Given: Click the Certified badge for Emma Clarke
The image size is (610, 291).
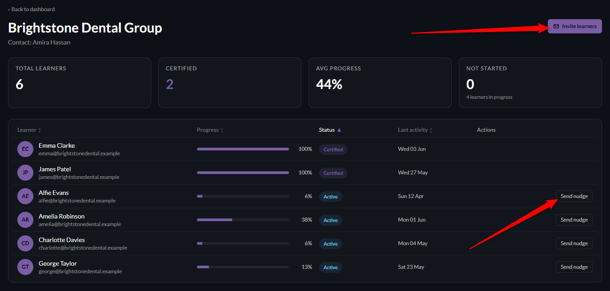Looking at the screenshot, I should 333,150.
